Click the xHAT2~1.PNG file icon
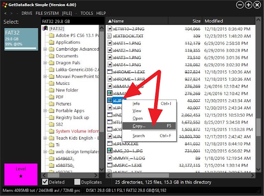Screen dimensions: 264x196 pyautogui.click(x=110, y=50)
